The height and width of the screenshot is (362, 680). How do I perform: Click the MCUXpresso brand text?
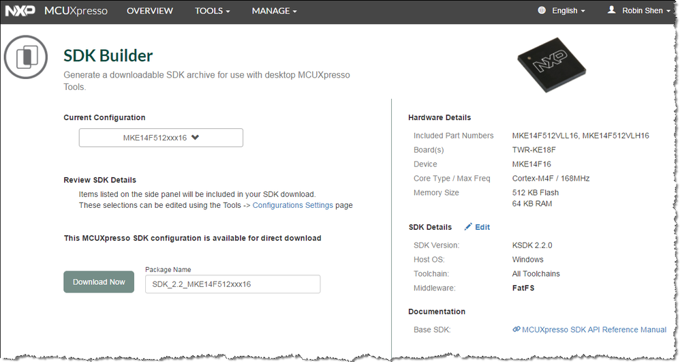coord(76,11)
